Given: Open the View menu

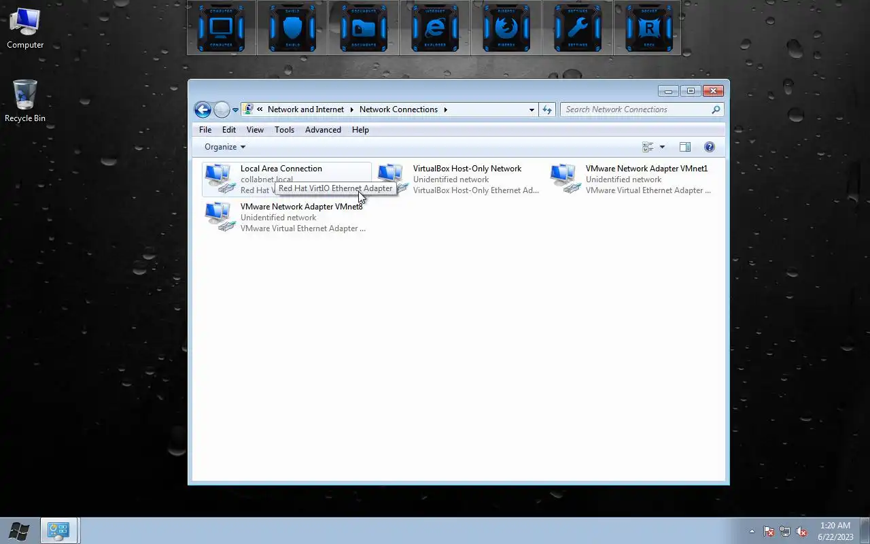Looking at the screenshot, I should [x=255, y=130].
